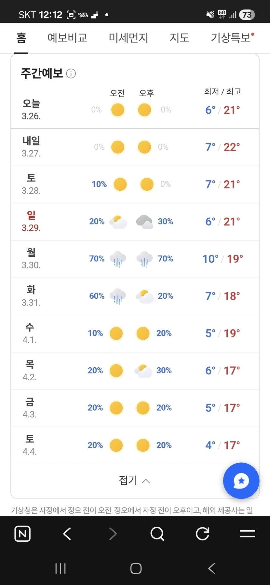This screenshot has width=270, height=585.
Task: Select the 홈 tab
Action: (x=21, y=38)
